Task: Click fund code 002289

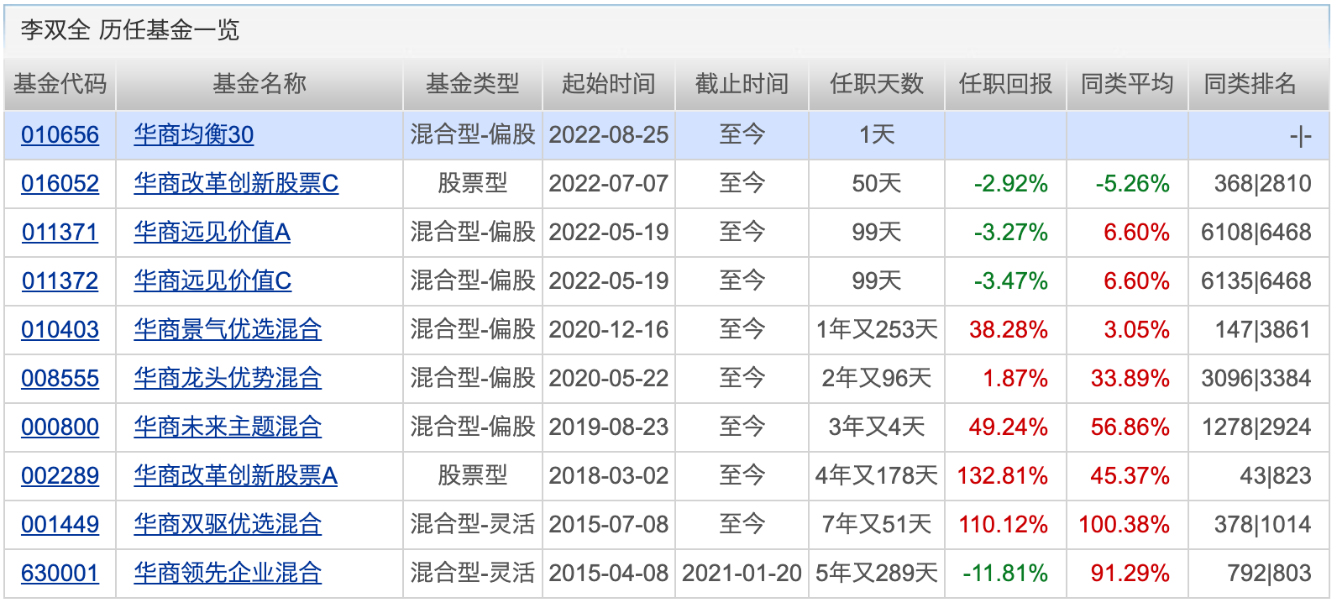Action: [60, 476]
